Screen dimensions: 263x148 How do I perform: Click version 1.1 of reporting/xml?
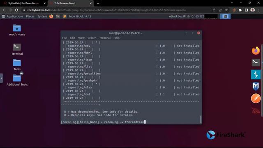pos(162,94)
